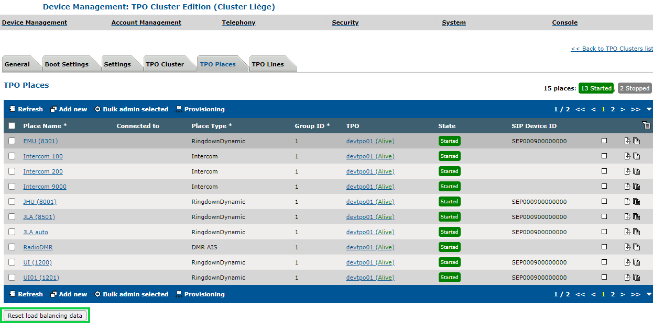
Task: Click the top Add new icon
Action: 53,109
